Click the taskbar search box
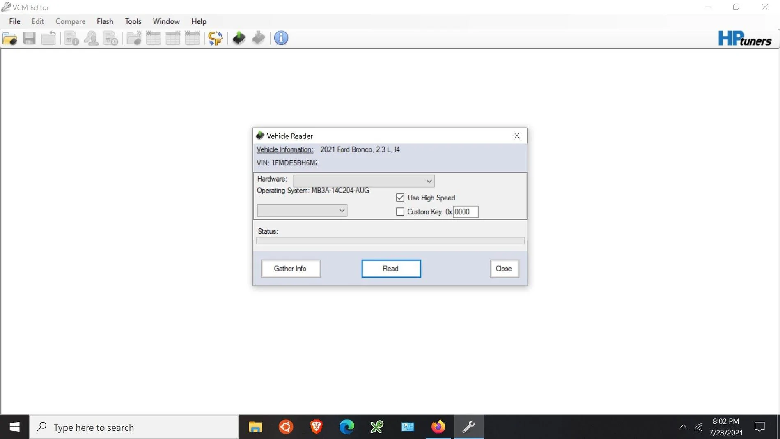 tap(134, 427)
